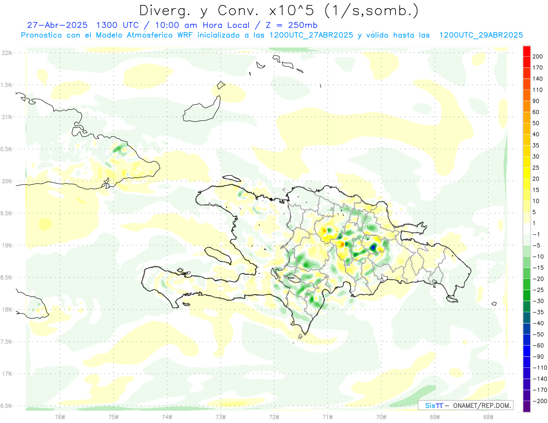The image size is (548, 423).
Task: Click the '1200UTC_27ABR2025' initialization time
Action: click(x=311, y=35)
